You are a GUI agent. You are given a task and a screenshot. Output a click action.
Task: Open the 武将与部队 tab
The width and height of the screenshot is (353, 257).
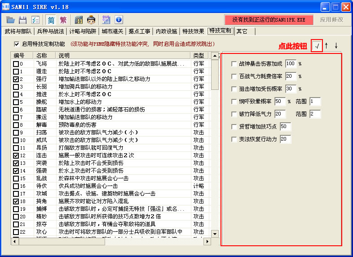(18, 31)
